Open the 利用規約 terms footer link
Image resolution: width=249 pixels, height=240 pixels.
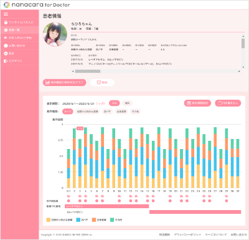pos(164,234)
